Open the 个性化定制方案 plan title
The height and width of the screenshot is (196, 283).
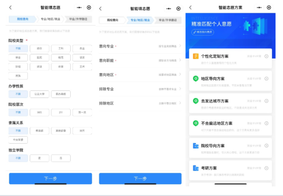click(215, 56)
